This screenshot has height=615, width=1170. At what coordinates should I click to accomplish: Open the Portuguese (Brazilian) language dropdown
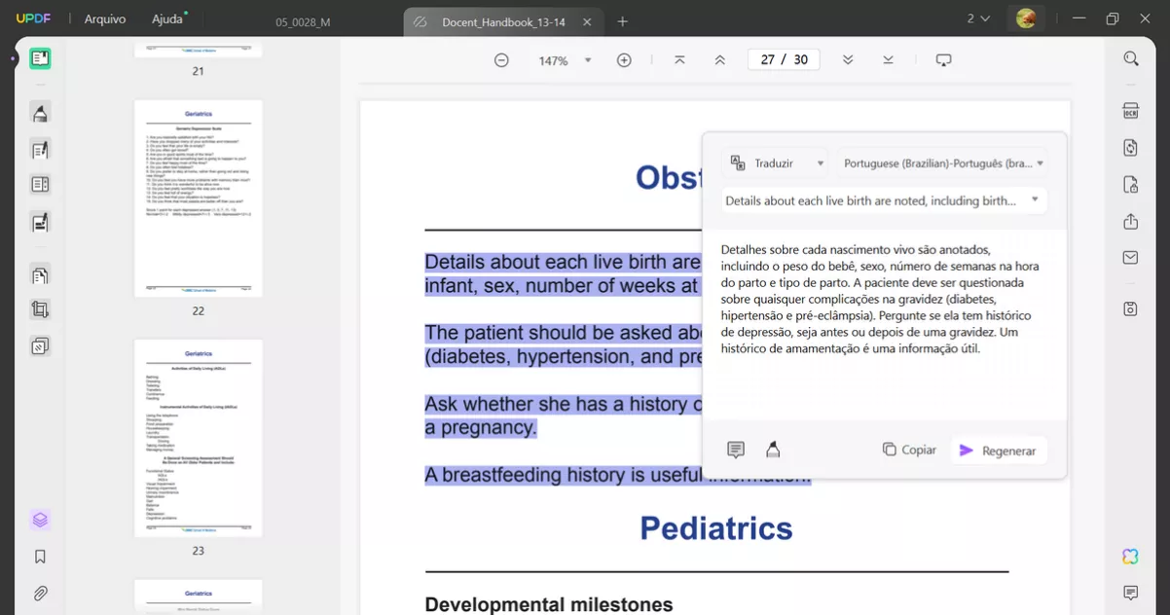tap(941, 163)
